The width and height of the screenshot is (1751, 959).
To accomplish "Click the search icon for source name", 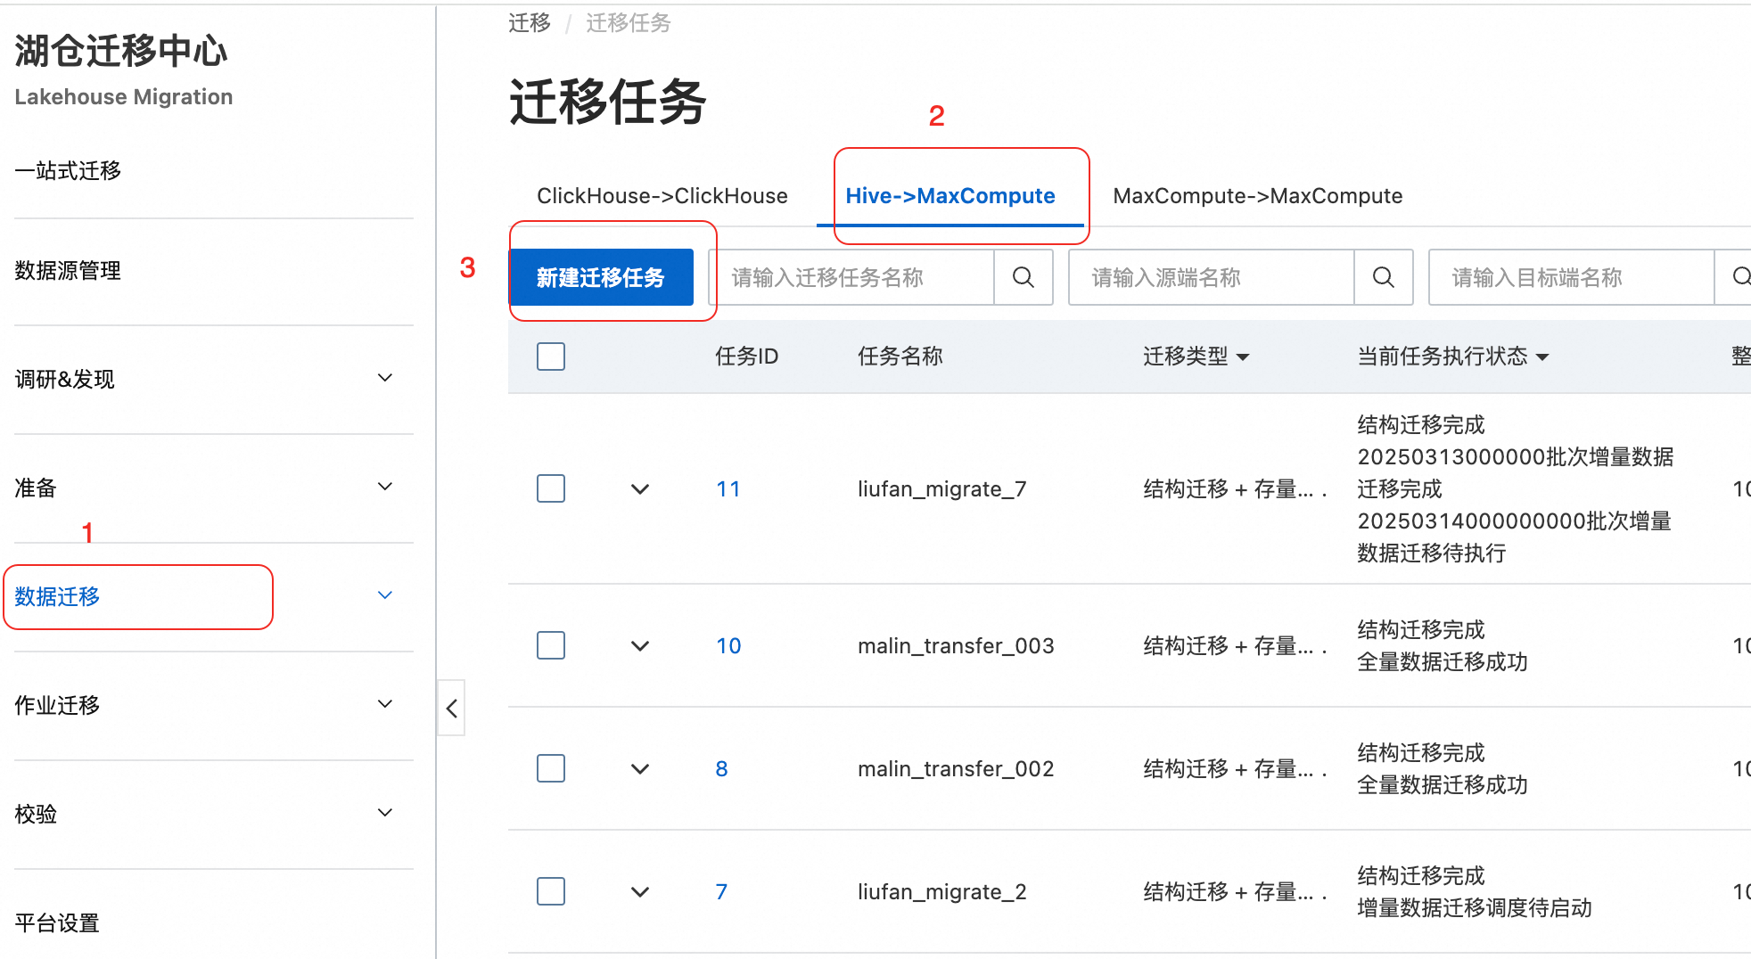I will (x=1384, y=277).
